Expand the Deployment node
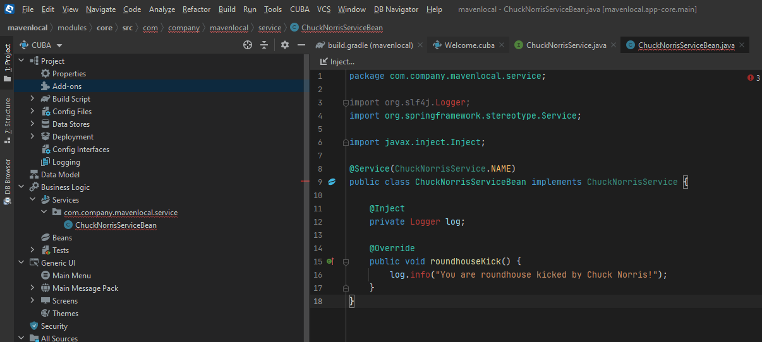Screen dimensions: 762x342 click(x=33, y=137)
